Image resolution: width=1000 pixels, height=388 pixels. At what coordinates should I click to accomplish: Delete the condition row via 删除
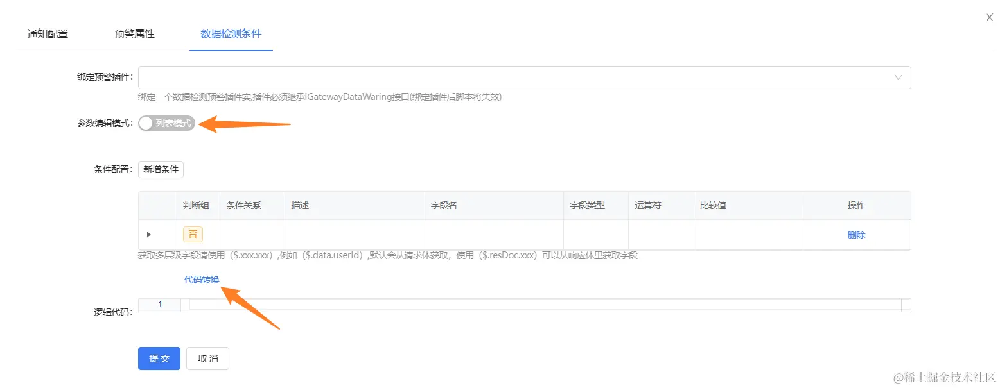click(856, 235)
